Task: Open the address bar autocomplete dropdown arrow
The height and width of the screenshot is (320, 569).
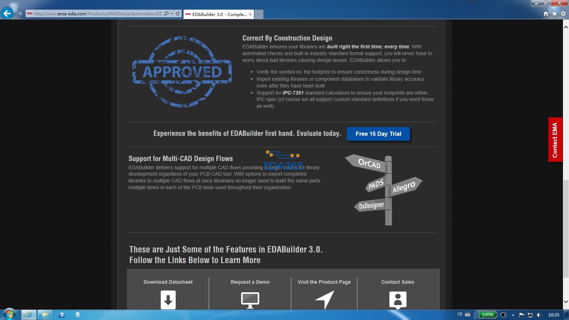Action: pos(172,14)
